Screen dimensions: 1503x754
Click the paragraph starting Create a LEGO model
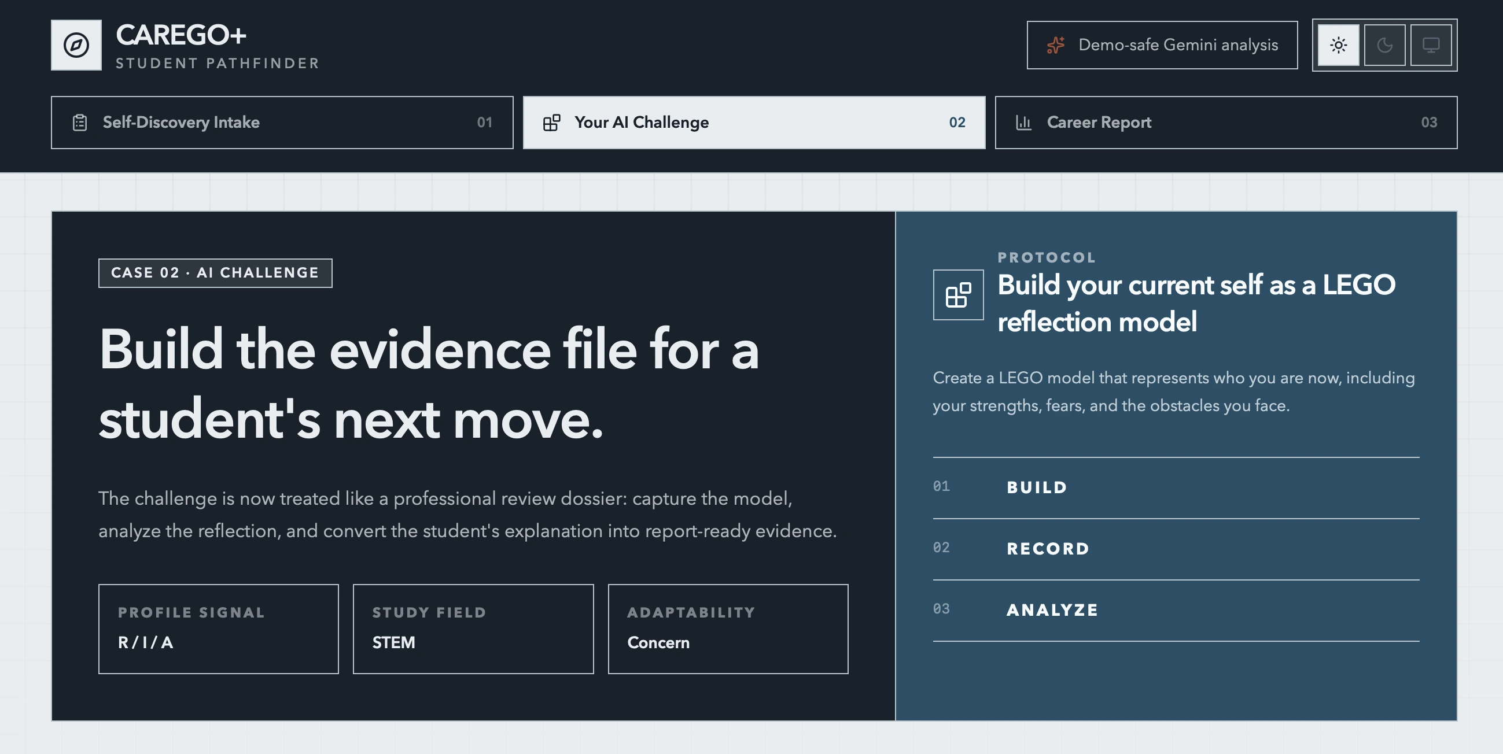[x=1174, y=392]
